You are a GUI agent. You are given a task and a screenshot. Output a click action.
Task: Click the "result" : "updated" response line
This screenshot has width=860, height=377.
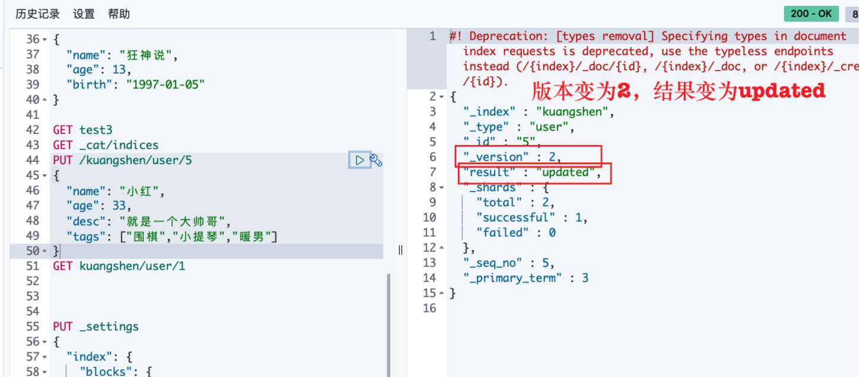(532, 172)
